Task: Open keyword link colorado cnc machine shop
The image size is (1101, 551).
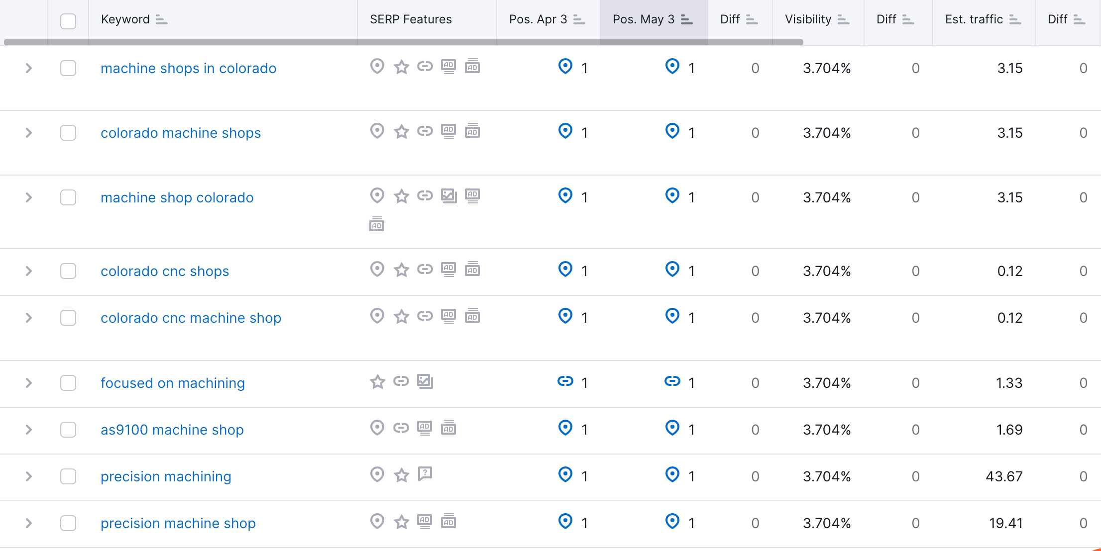Action: [x=191, y=318]
